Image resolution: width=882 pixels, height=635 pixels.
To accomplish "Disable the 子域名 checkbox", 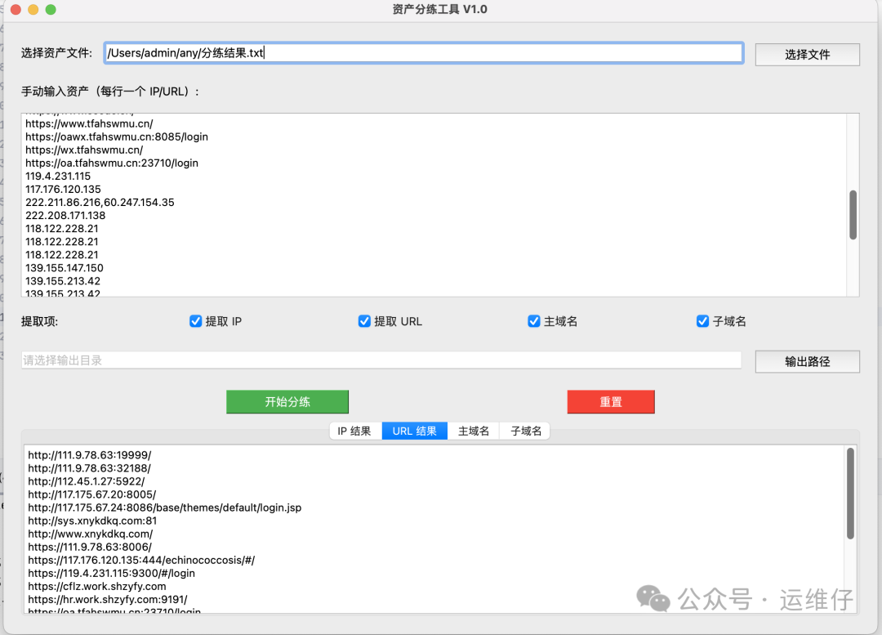I will pos(702,321).
